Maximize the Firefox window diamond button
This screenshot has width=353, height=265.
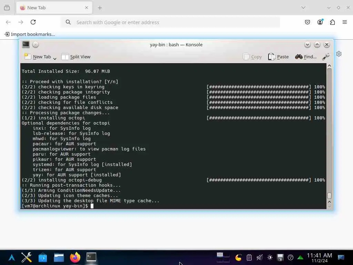pyautogui.click(x=339, y=8)
